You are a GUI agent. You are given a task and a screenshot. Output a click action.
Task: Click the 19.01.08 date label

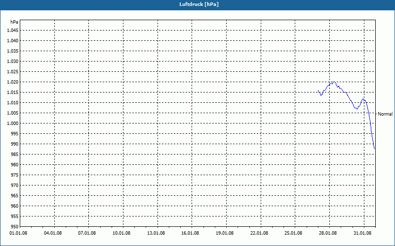click(x=225, y=233)
